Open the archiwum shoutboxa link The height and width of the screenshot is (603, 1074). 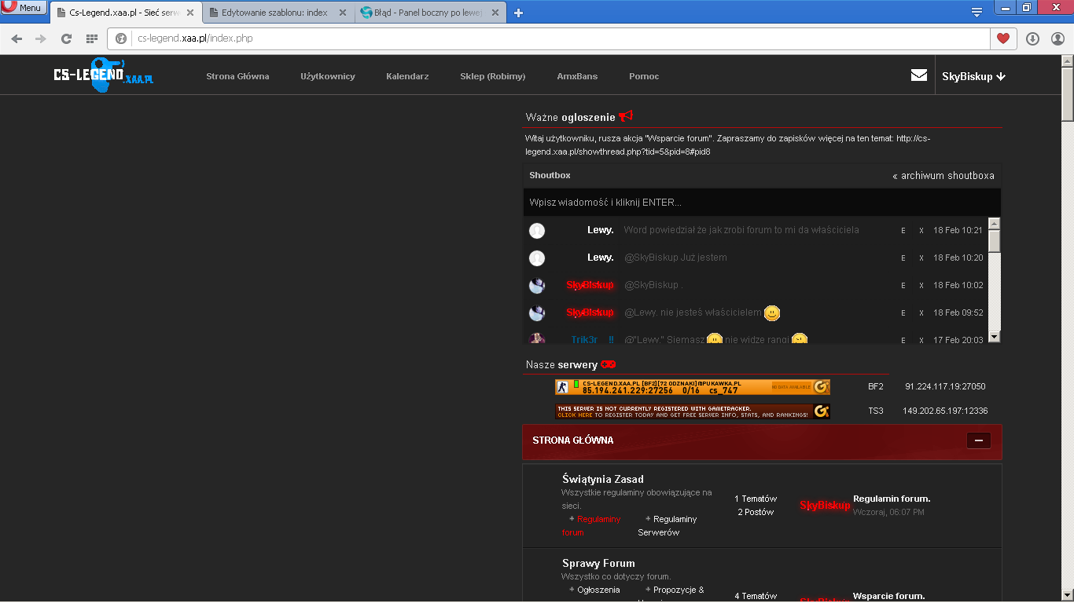tap(943, 176)
